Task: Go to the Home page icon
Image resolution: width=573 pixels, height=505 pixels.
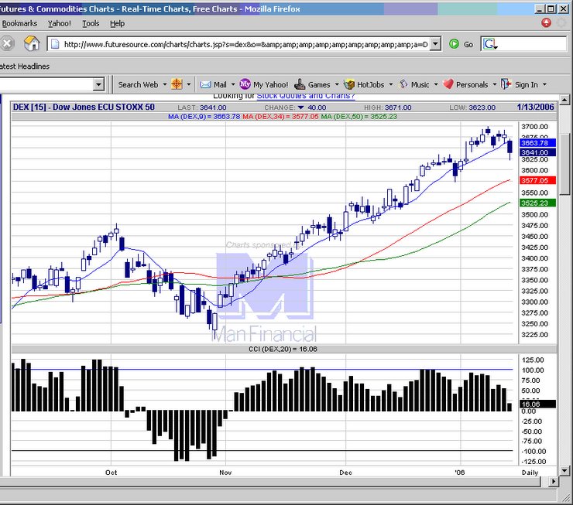Action: point(32,44)
